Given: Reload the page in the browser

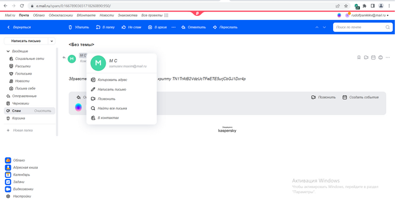Looking at the screenshot, I should [x=22, y=6].
